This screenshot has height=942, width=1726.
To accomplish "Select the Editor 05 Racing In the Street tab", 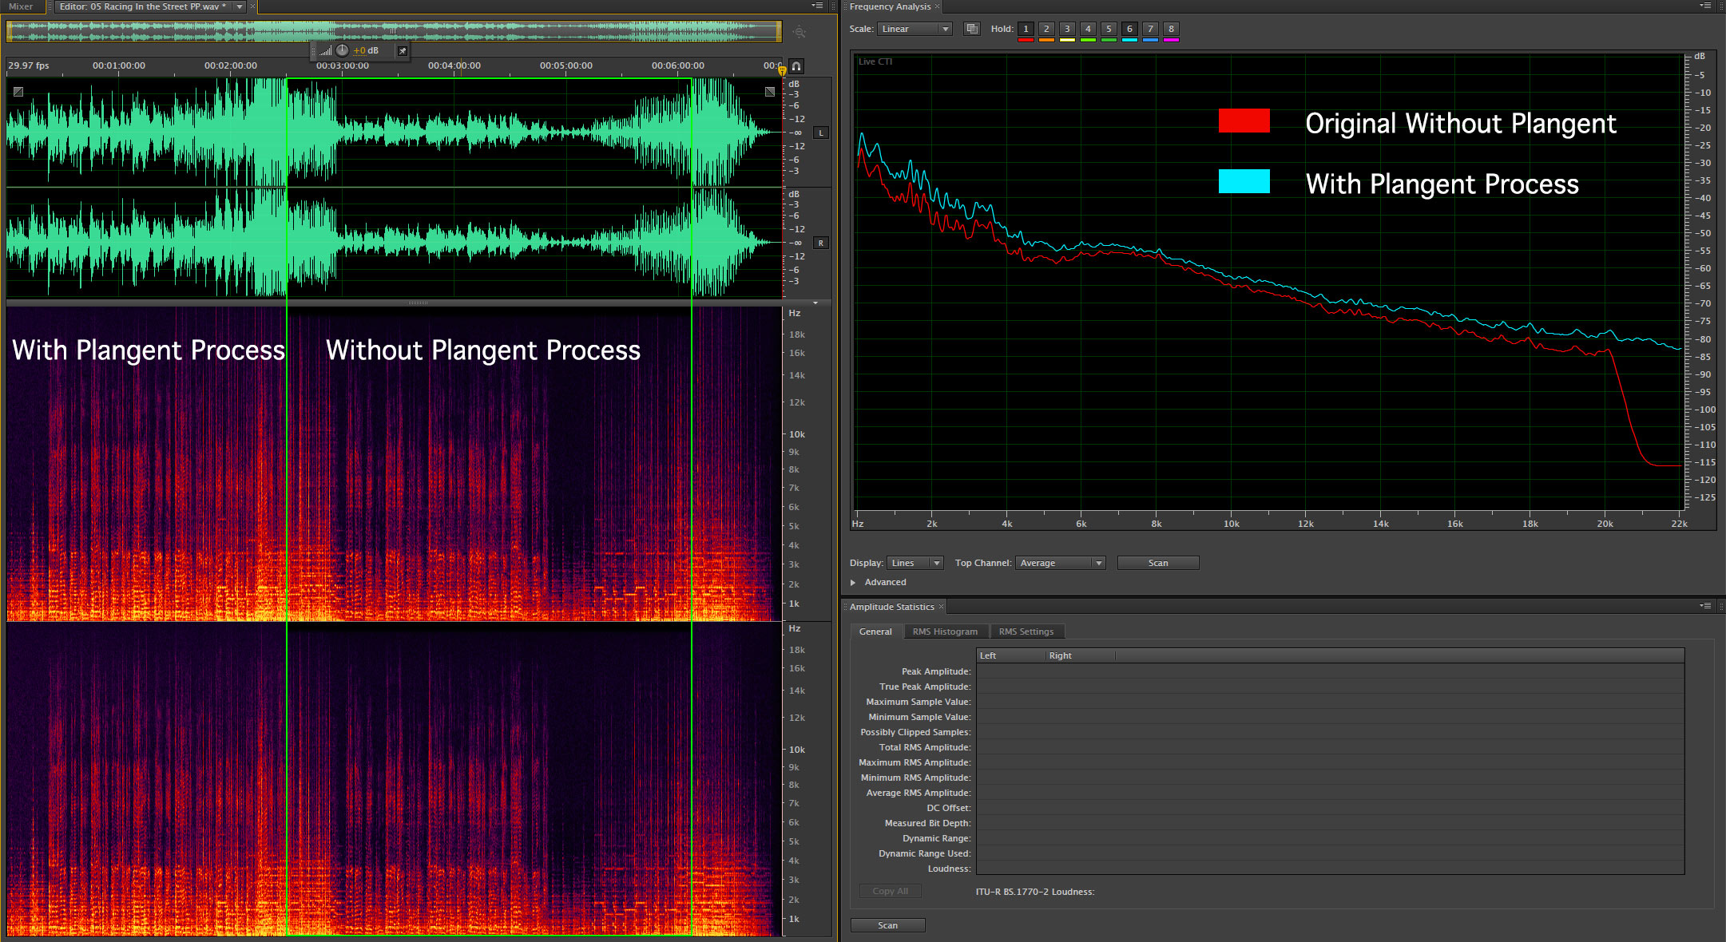I will [143, 6].
